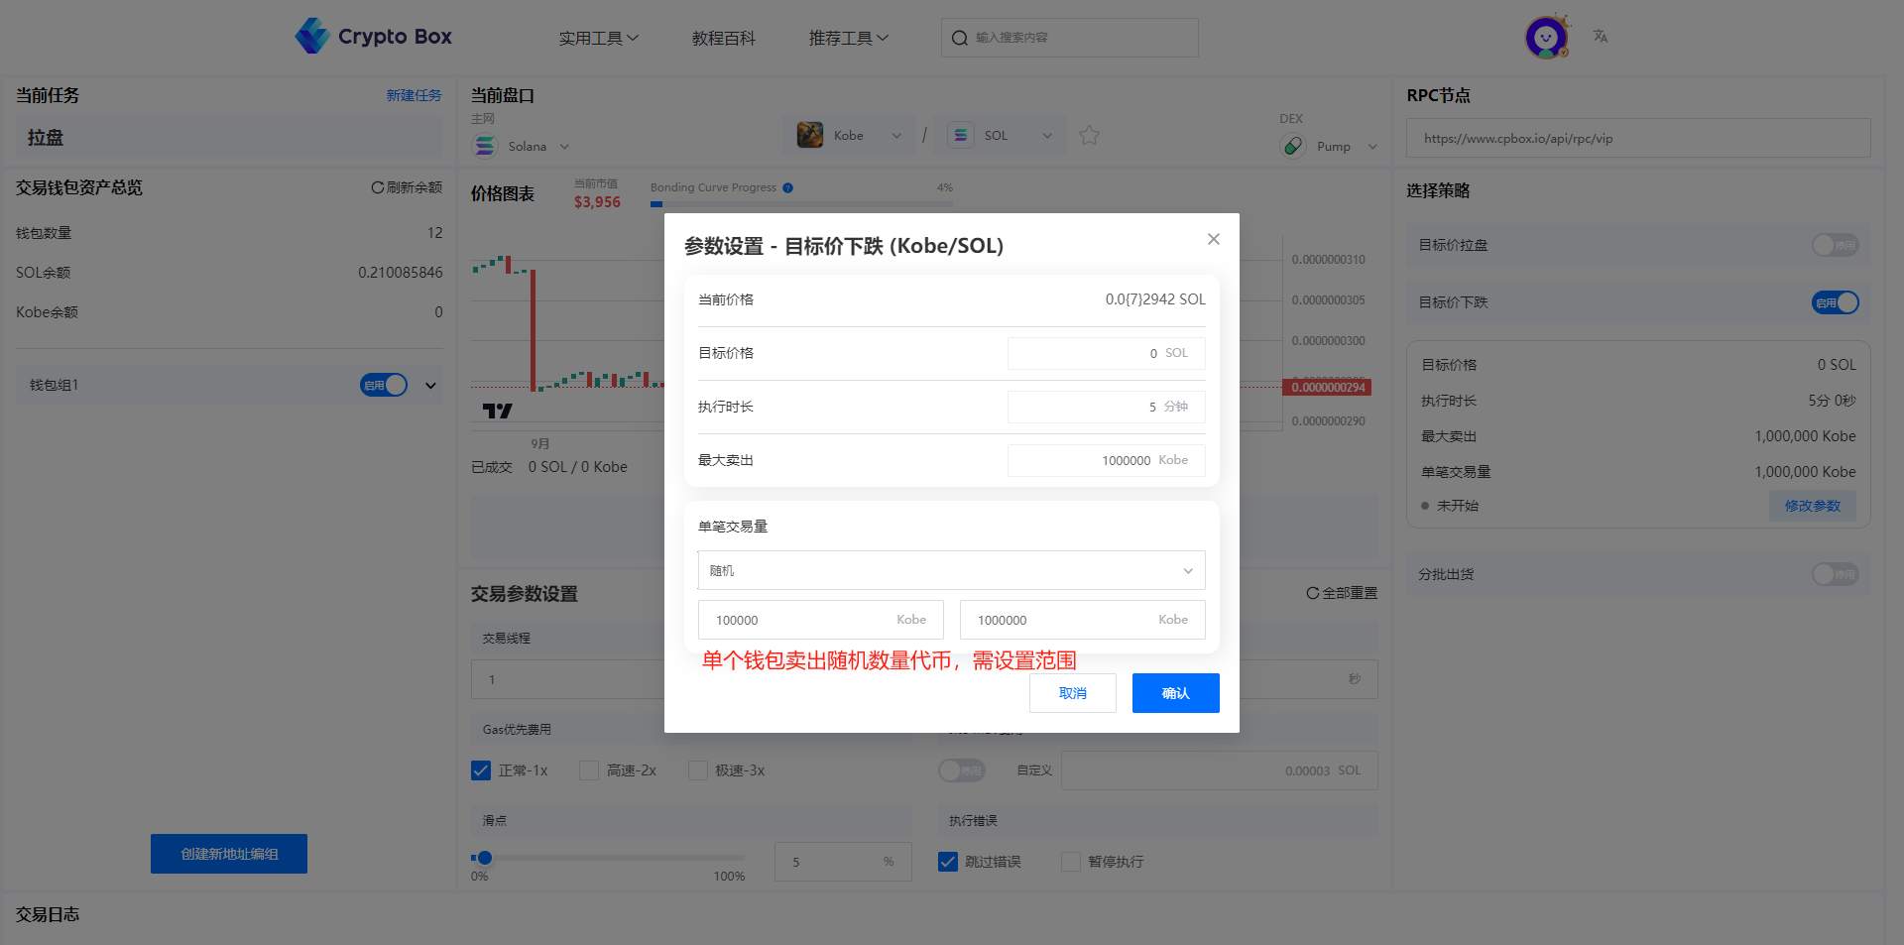The height and width of the screenshot is (945, 1904).
Task: Toggle the 目标价拉盘 strategy switch
Action: tap(1835, 245)
